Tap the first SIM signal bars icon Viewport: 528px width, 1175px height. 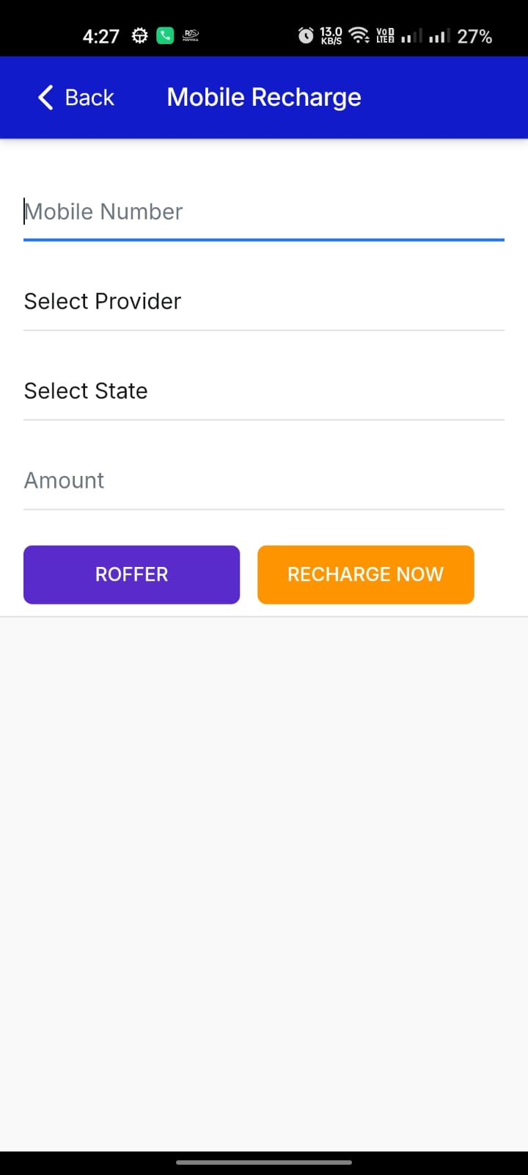click(411, 35)
